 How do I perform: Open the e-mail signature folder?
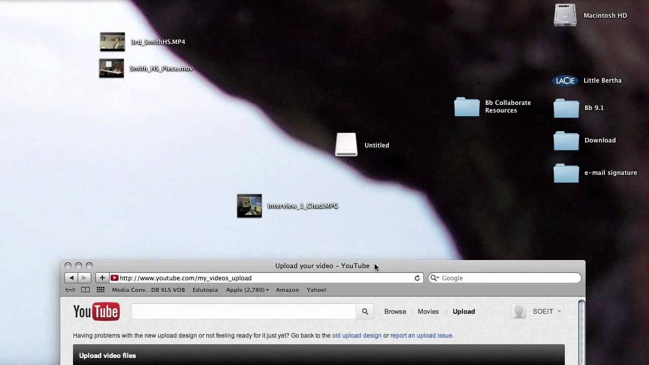click(566, 173)
